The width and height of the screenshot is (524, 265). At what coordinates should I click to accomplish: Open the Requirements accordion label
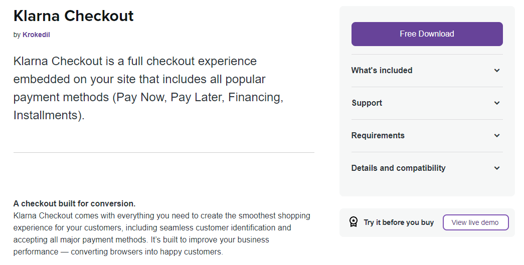point(378,136)
